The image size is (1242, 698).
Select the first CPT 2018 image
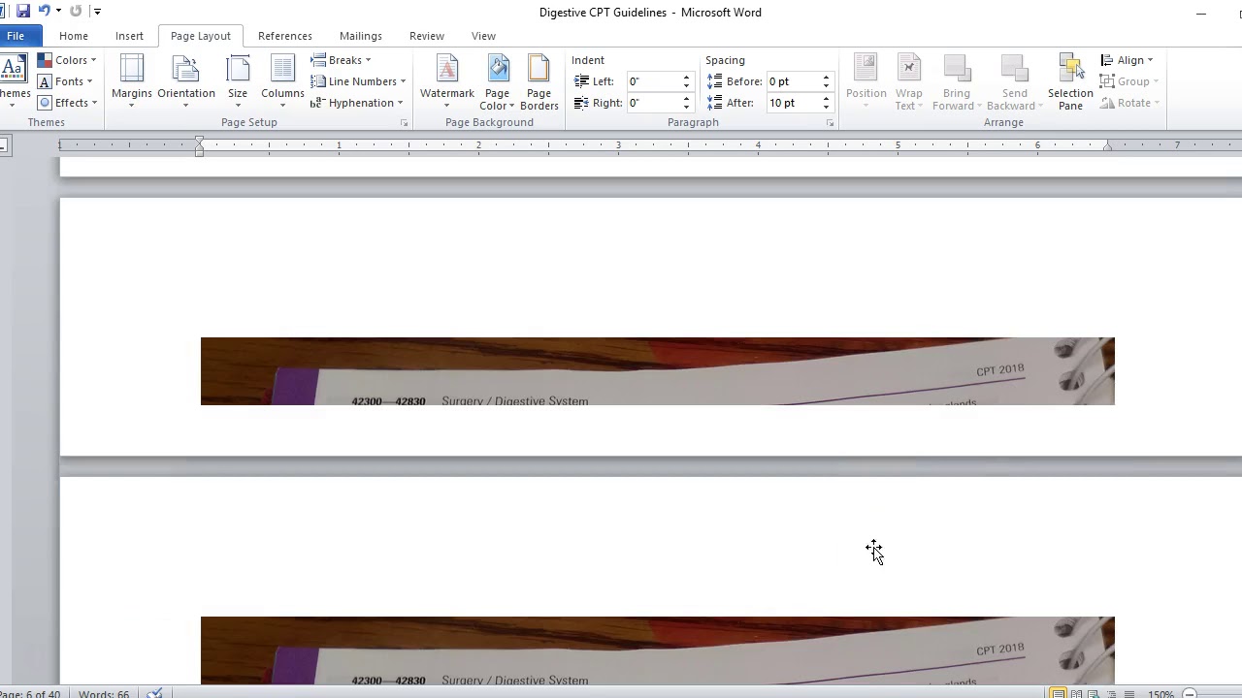(658, 371)
